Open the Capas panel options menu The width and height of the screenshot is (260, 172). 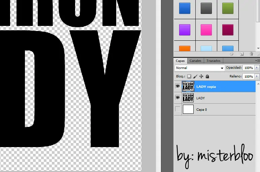(258, 61)
